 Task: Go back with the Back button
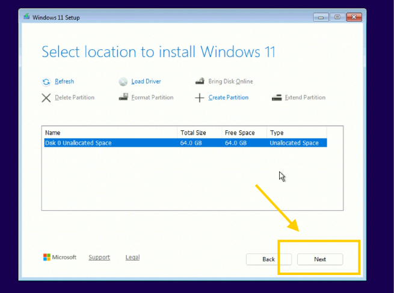pyautogui.click(x=269, y=259)
